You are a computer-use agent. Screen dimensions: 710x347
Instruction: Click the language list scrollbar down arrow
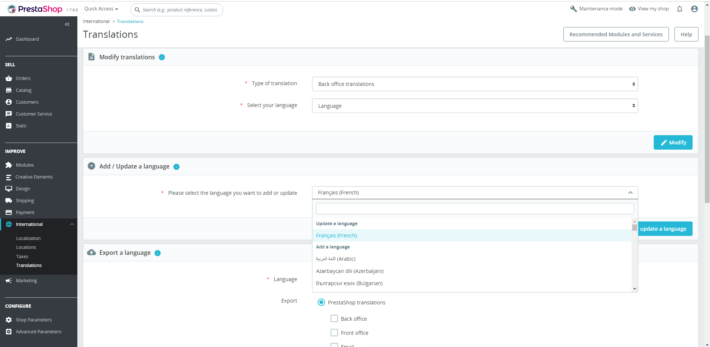point(634,289)
